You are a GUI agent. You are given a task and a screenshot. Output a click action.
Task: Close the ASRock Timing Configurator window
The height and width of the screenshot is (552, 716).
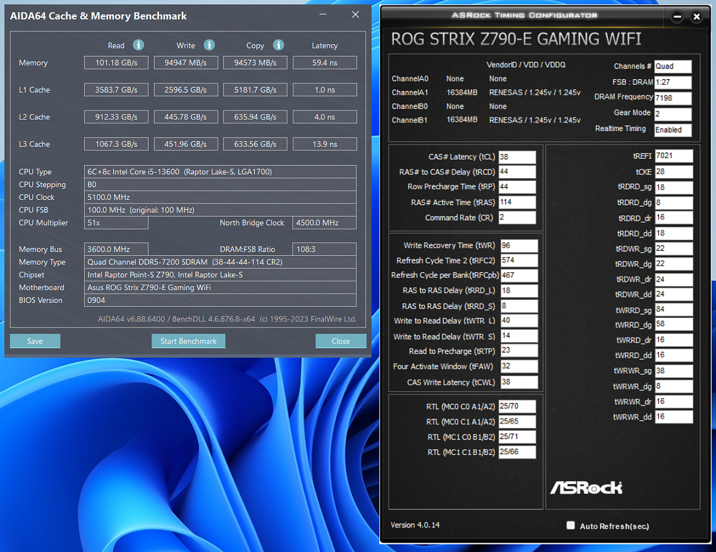696,17
